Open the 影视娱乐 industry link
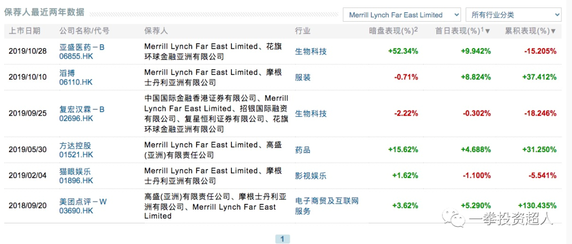This screenshot has height=244, width=572. click(x=310, y=176)
